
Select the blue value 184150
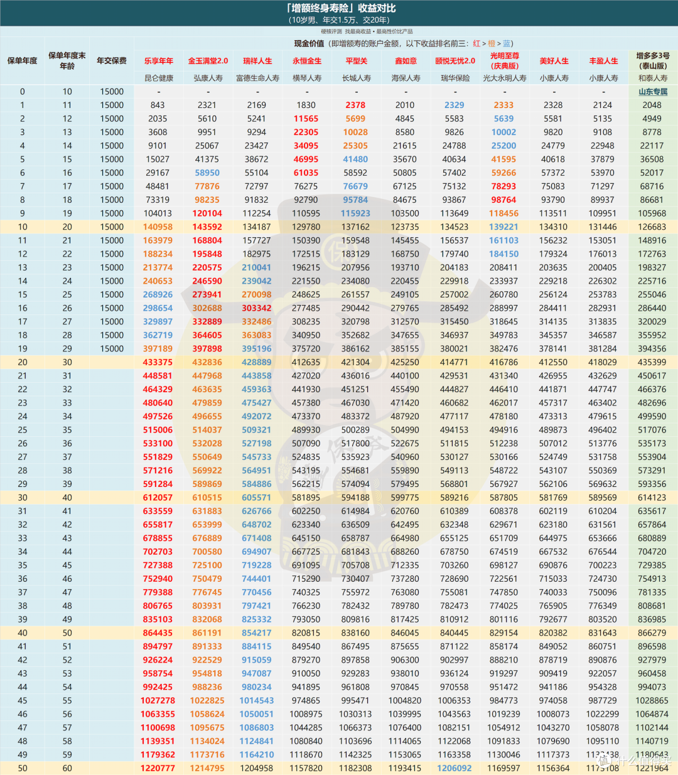point(503,254)
